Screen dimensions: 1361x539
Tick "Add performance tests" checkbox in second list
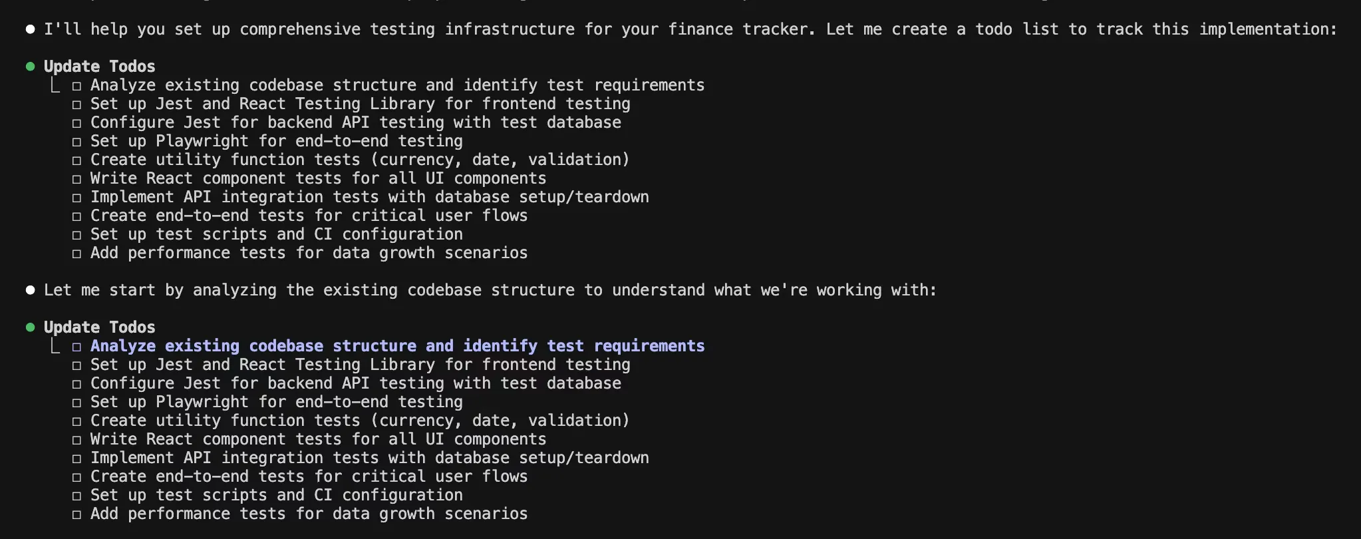coord(77,514)
